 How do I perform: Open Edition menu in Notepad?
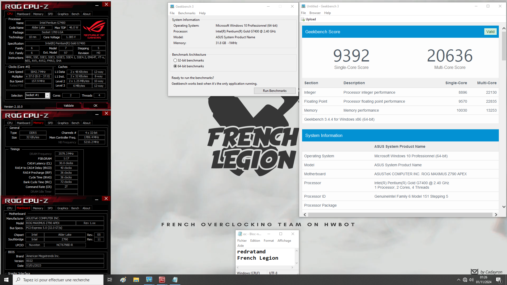[x=255, y=241]
